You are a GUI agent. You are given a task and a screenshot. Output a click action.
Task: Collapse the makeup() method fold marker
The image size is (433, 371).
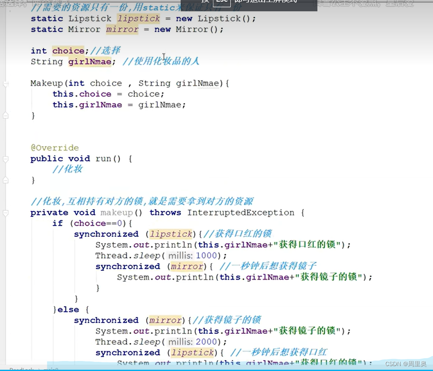click(x=5, y=213)
